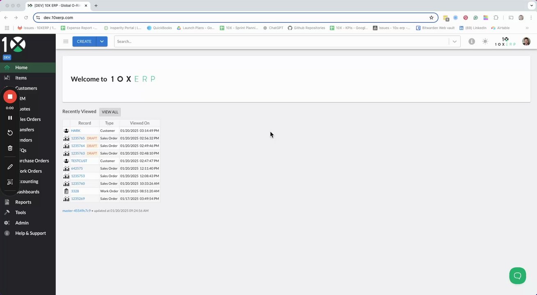
Task: Click the Items icon in the sidebar
Action: coord(7,78)
